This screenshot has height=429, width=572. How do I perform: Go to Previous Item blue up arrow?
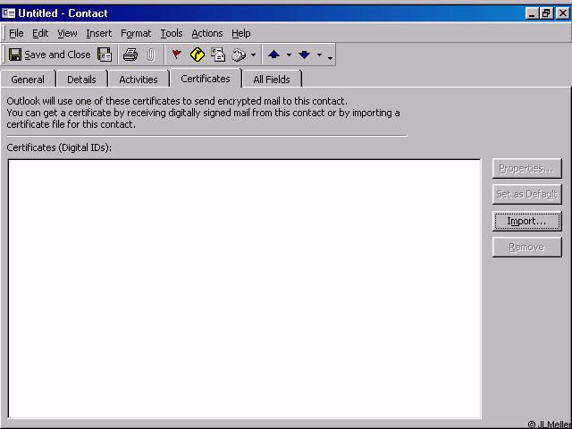(x=274, y=55)
